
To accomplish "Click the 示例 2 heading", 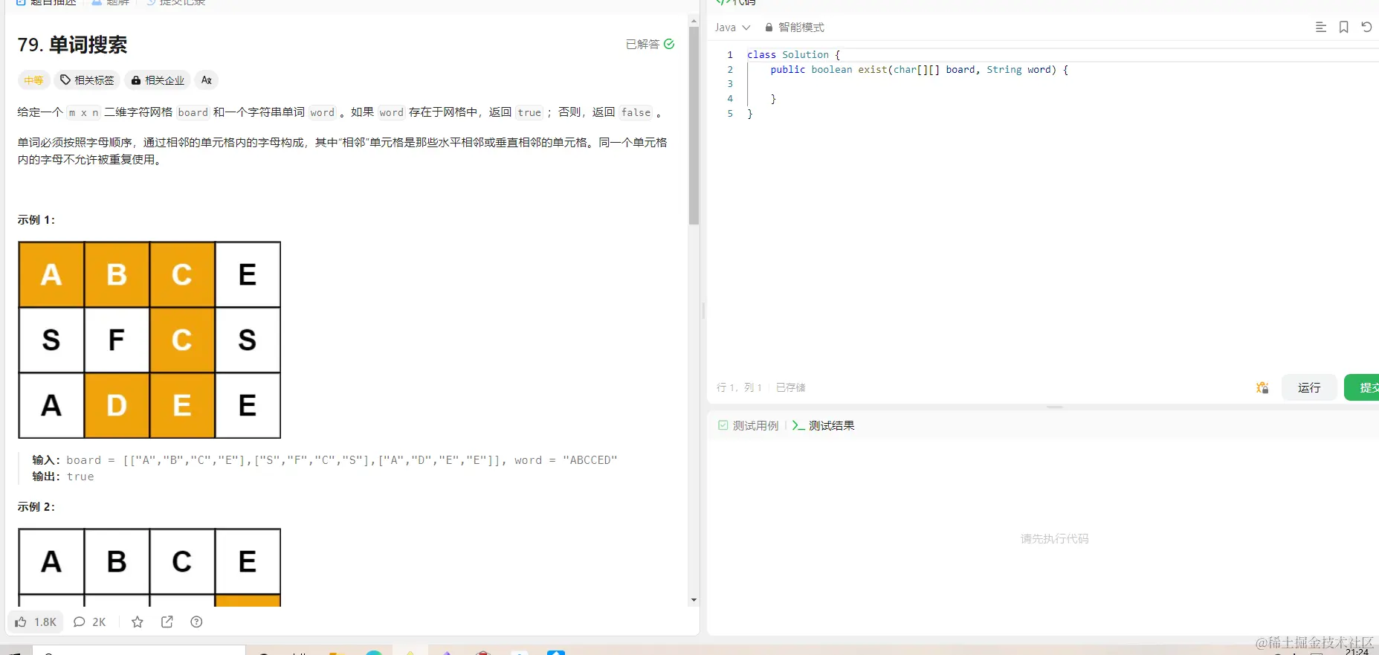I will pos(36,507).
